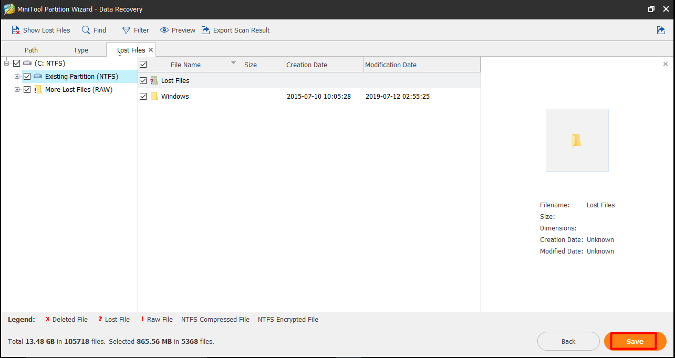Screen dimensions: 675x358
Task: Sort by Creation Date column header
Action: coord(307,65)
